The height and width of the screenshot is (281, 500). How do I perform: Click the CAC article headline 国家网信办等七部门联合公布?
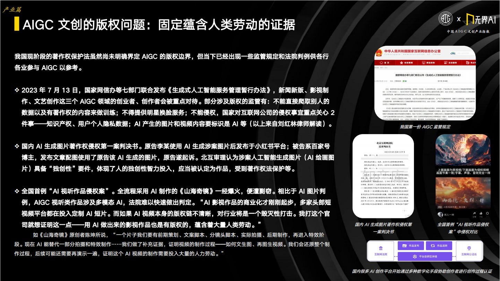coord(428,75)
